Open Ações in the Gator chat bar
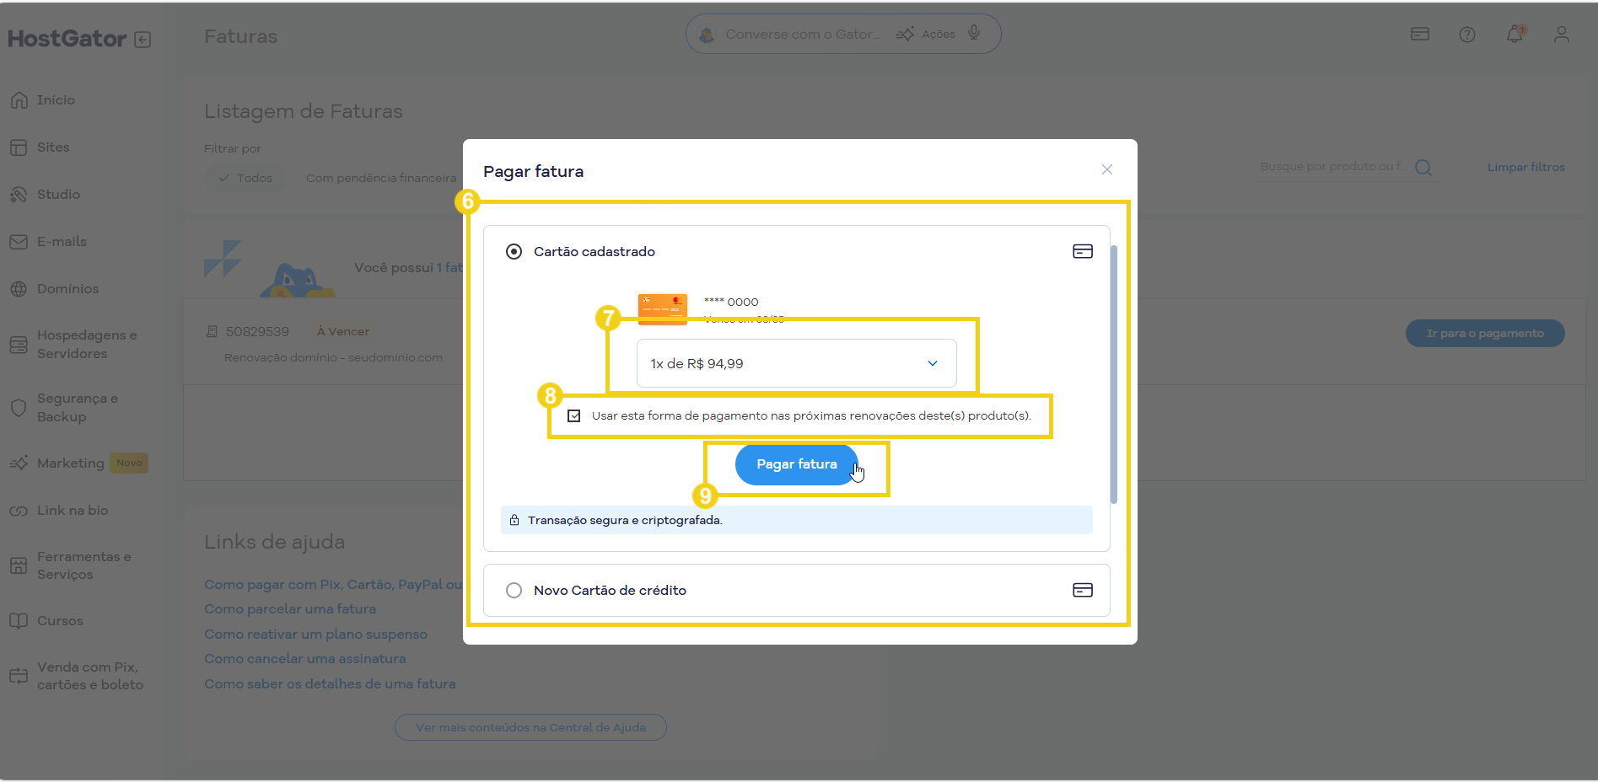 click(927, 35)
